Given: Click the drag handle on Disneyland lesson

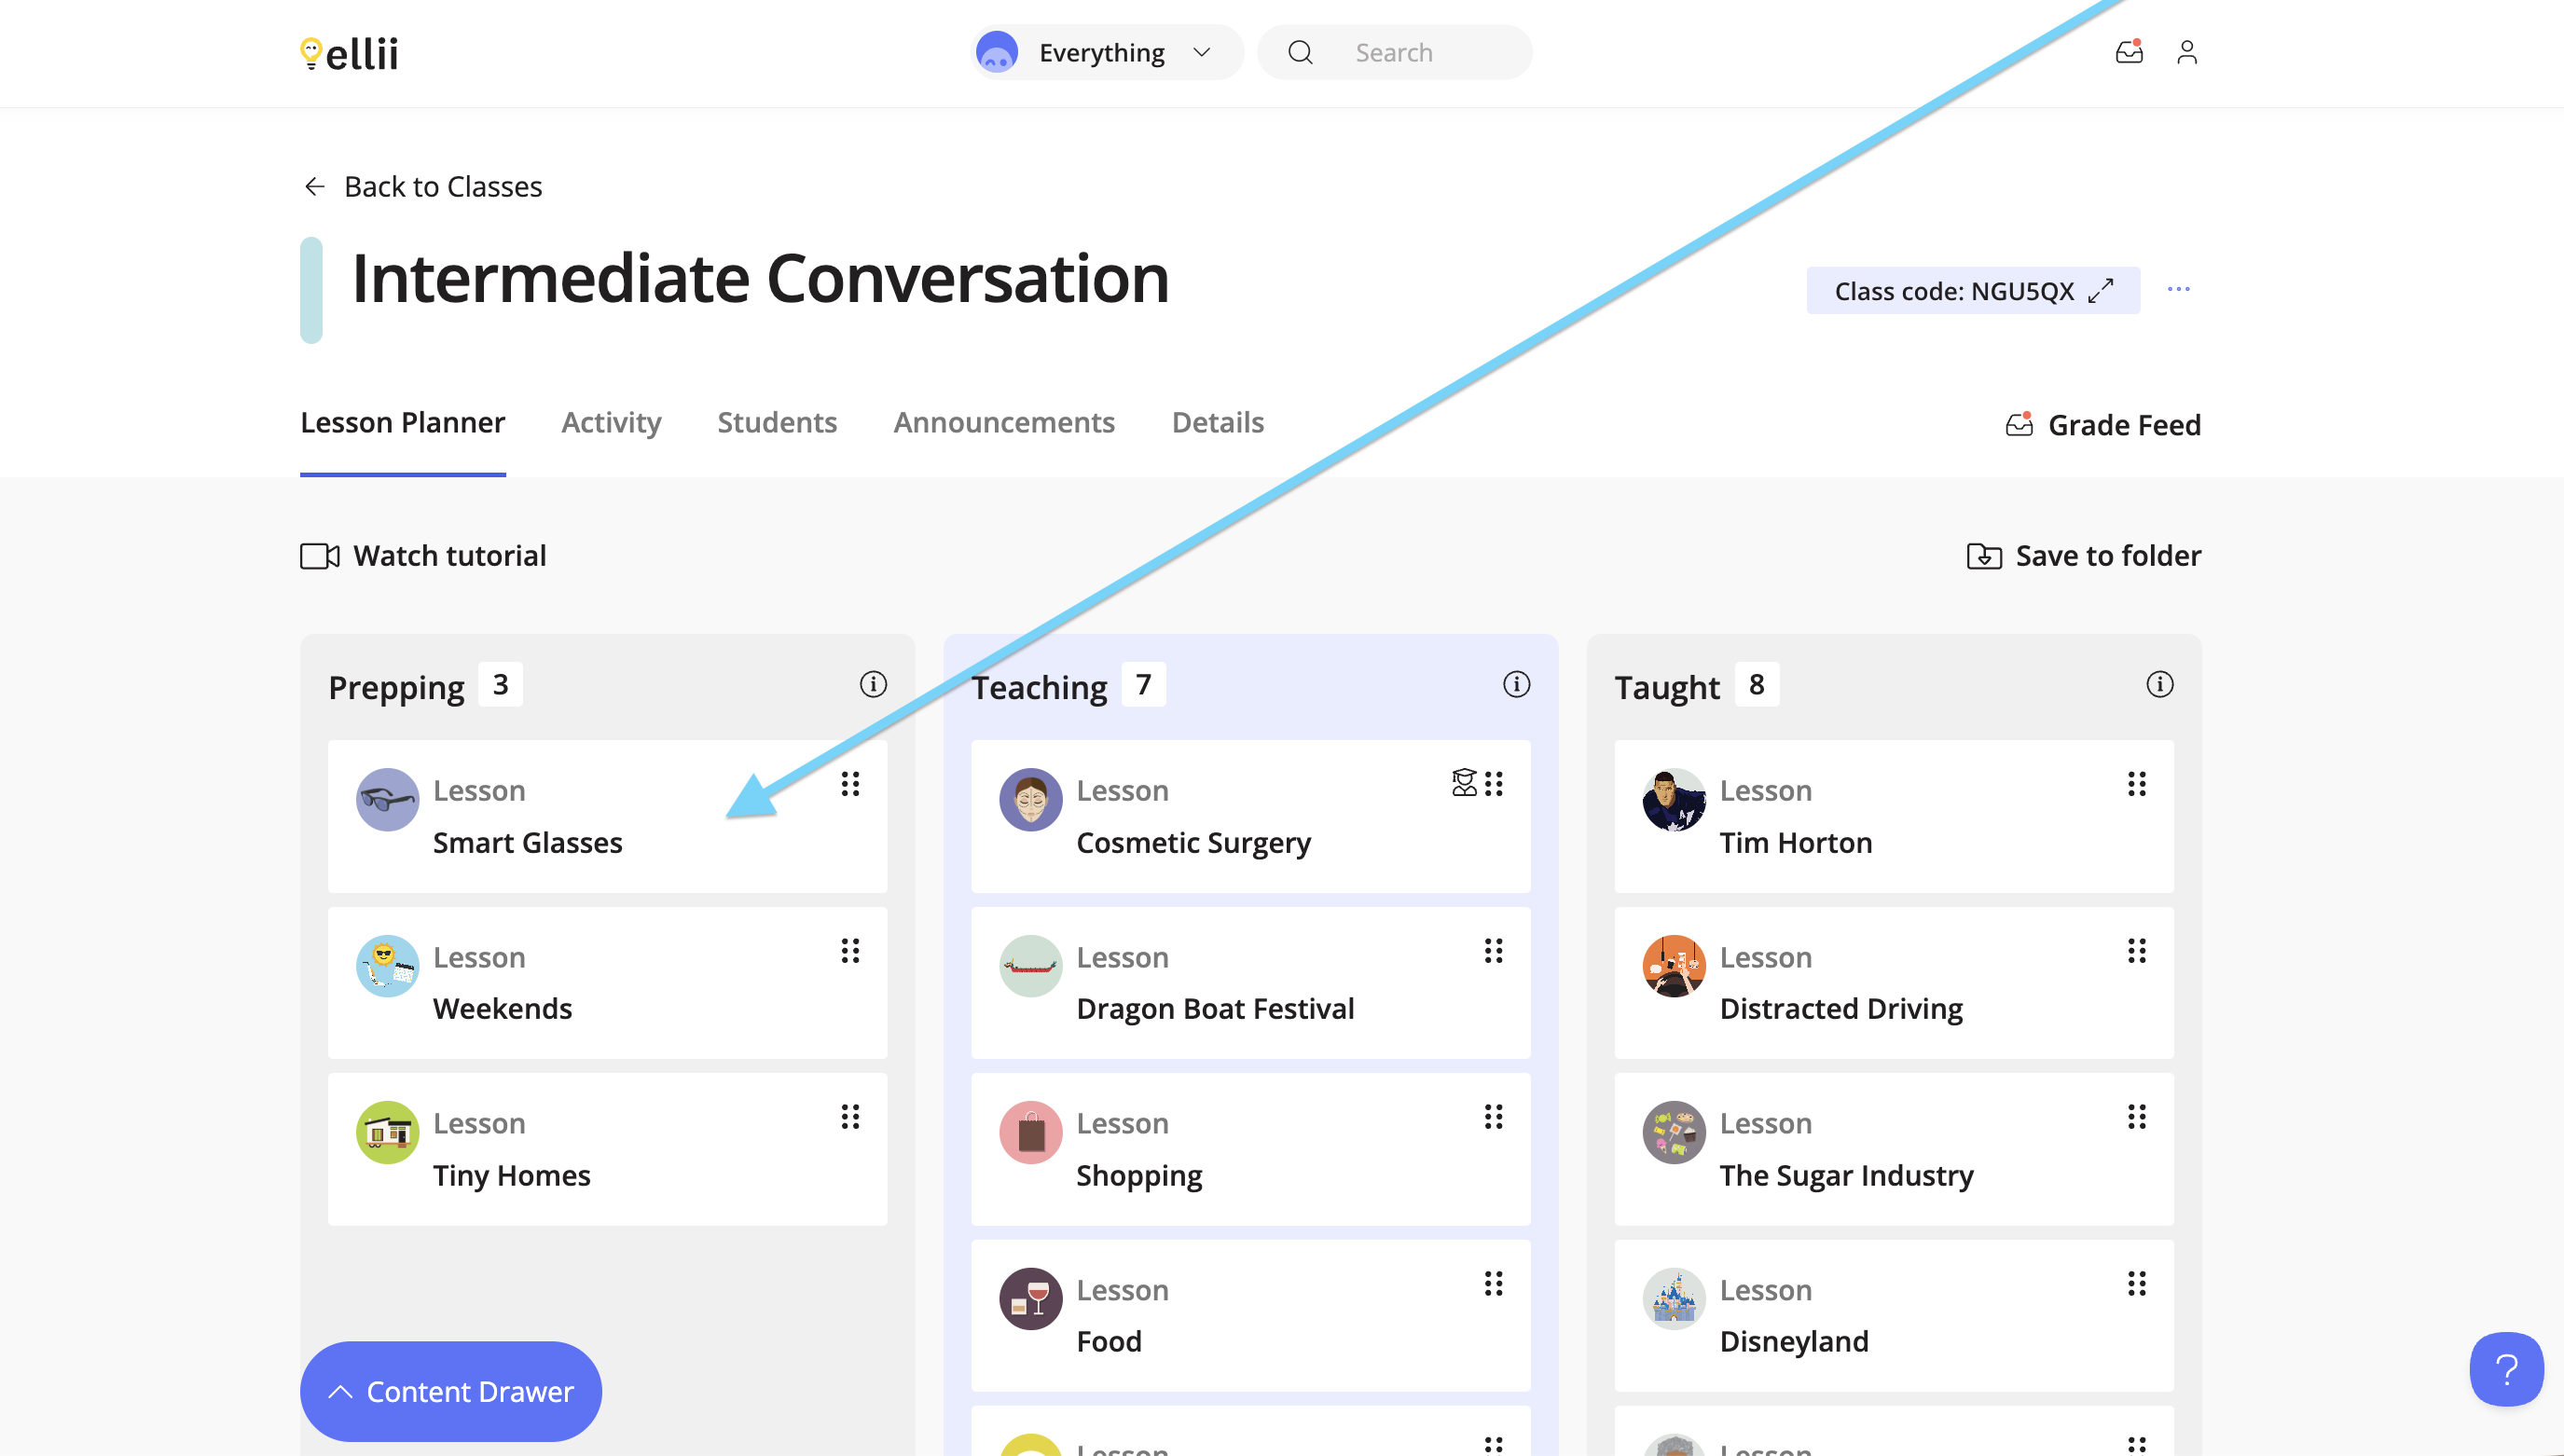Looking at the screenshot, I should (x=2136, y=1284).
